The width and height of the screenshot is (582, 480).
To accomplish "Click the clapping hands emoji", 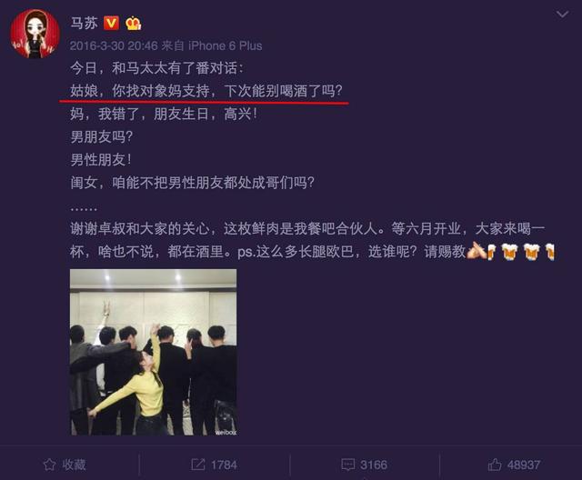I will click(477, 251).
